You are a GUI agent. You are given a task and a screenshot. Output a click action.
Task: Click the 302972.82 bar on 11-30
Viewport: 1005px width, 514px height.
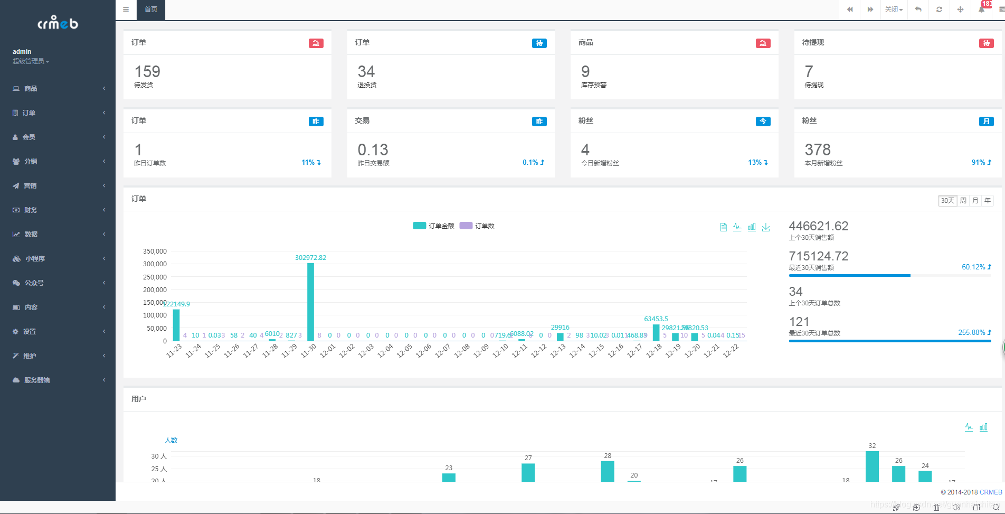pyautogui.click(x=310, y=302)
